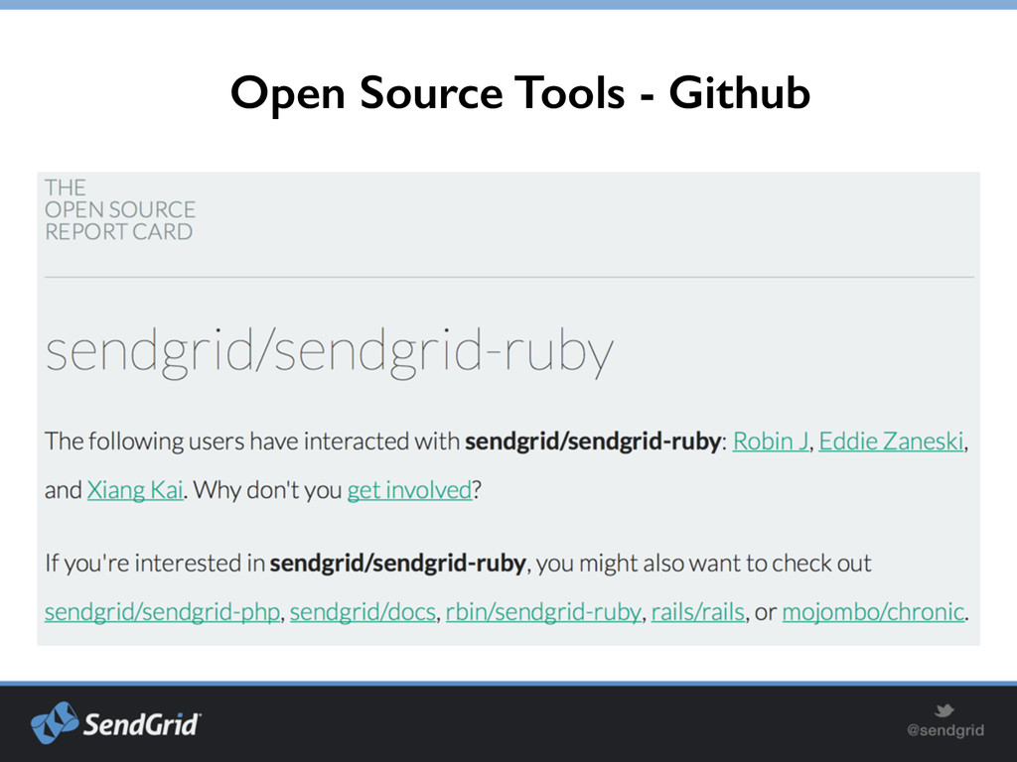Screen dimensions: 1017x762
Task: Follow the 'get involved' link
Action: (410, 490)
